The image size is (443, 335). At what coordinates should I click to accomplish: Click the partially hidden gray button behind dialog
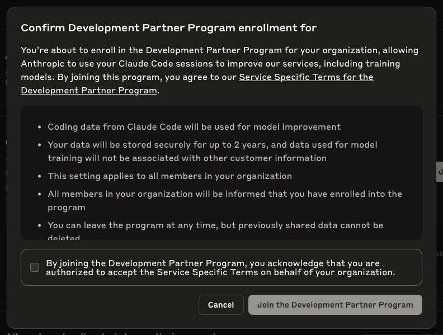[x=440, y=172]
